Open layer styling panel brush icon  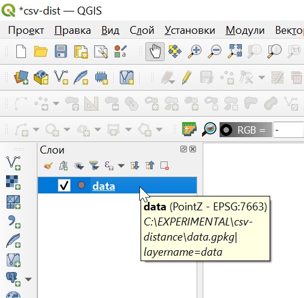click(48, 166)
